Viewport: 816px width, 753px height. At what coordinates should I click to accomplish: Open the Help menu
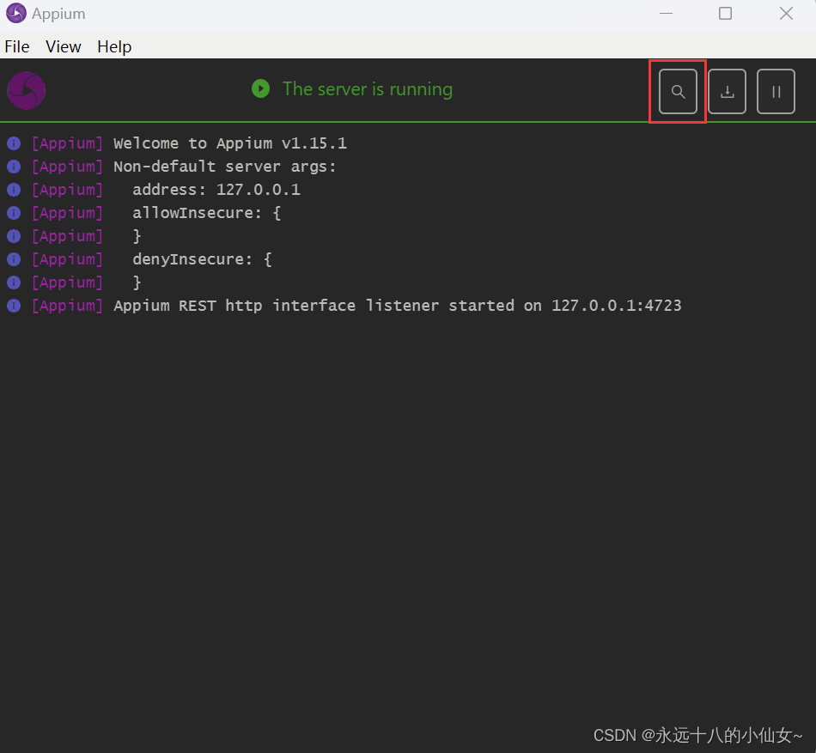click(x=114, y=47)
